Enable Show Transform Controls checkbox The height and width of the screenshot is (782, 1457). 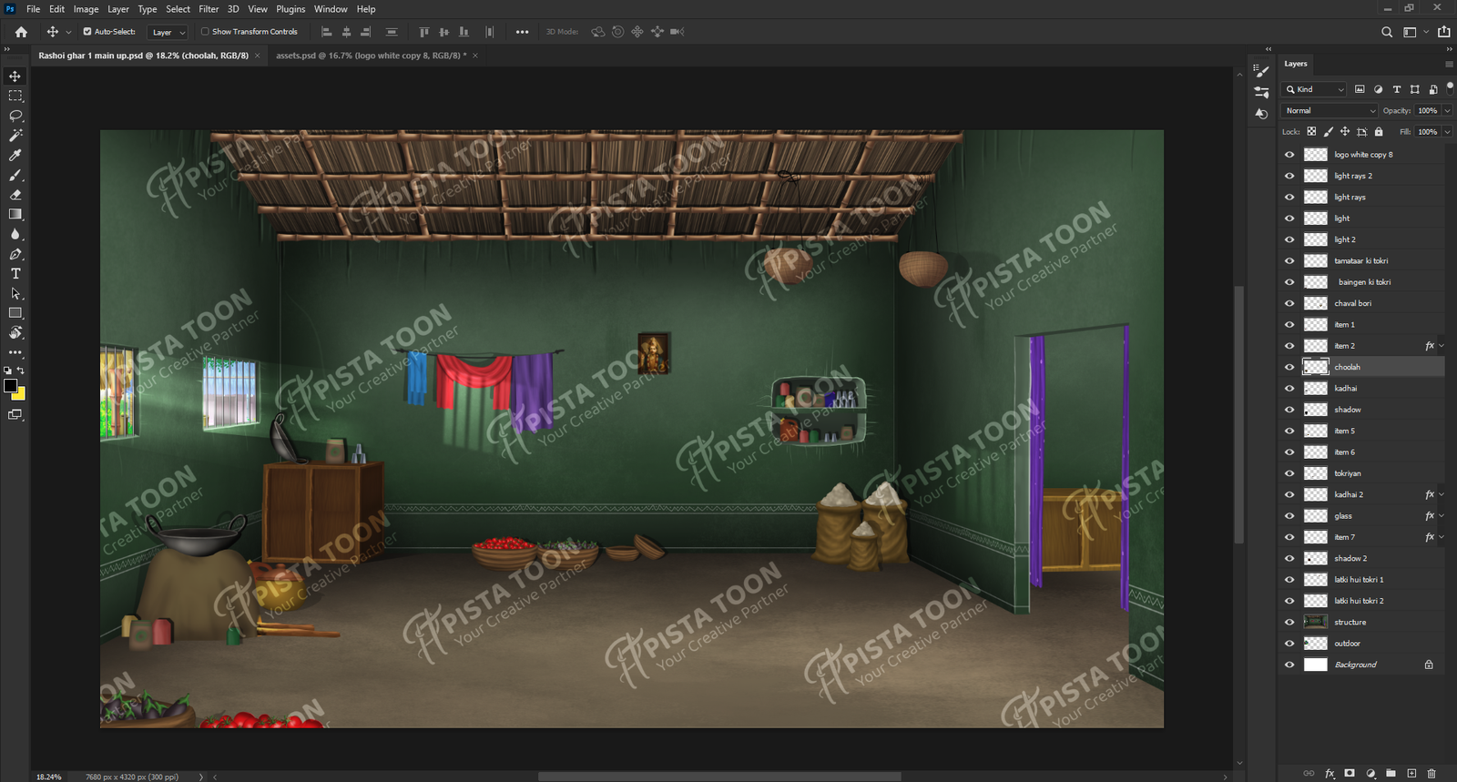[x=205, y=32]
